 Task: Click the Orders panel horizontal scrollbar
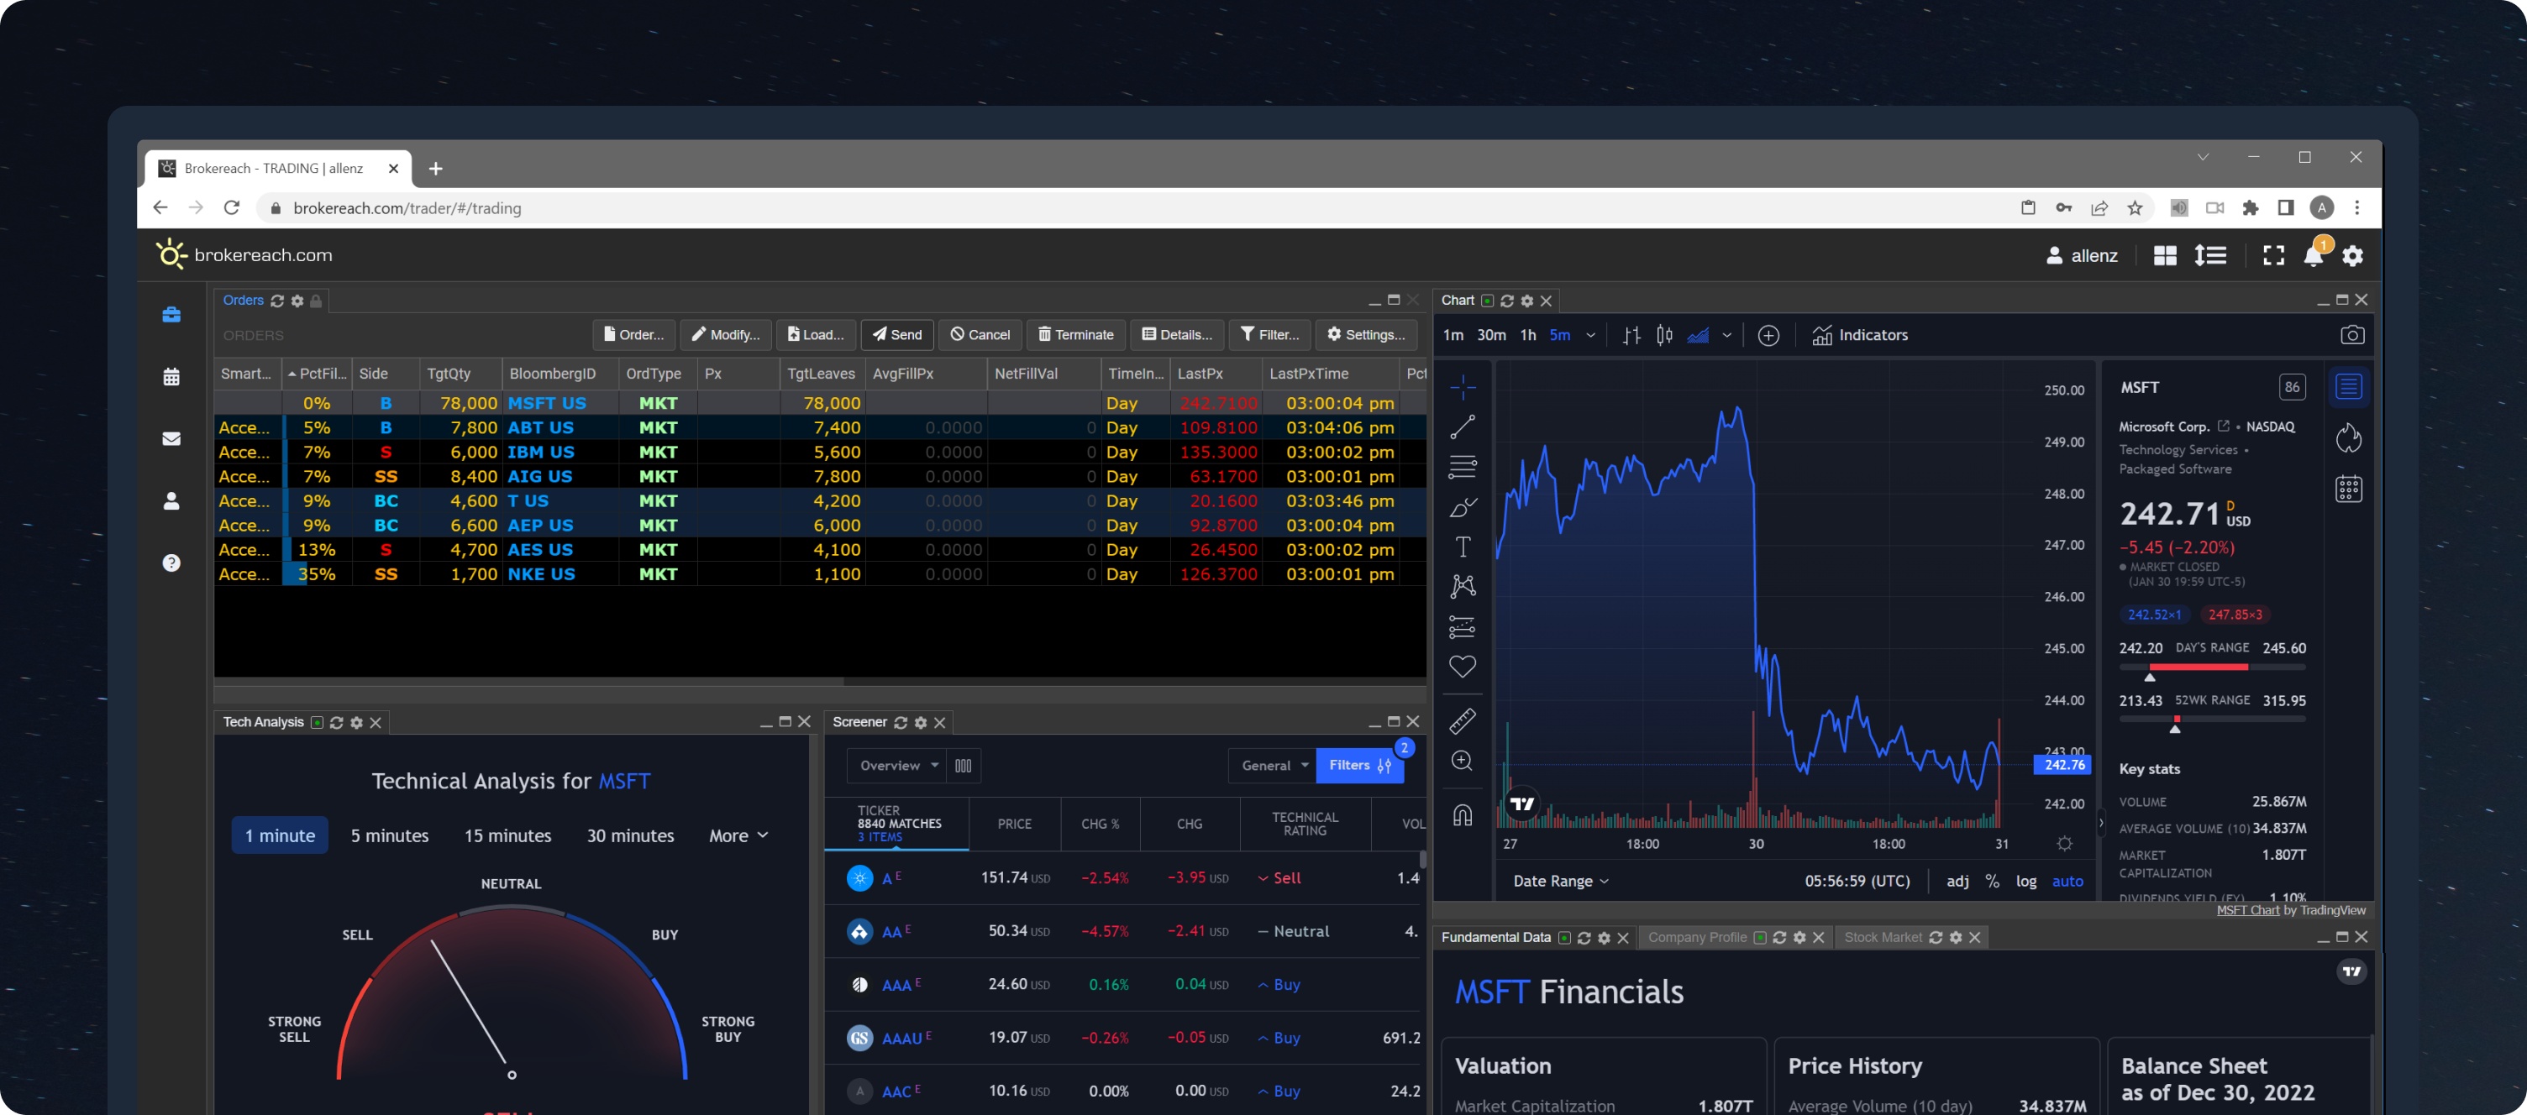(x=530, y=681)
